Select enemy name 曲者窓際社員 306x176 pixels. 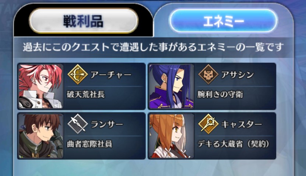(x=89, y=144)
